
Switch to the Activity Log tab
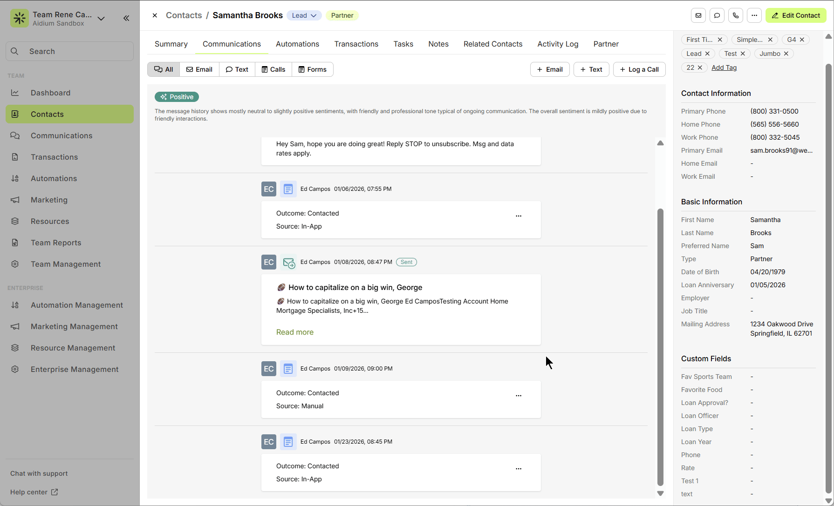click(558, 44)
